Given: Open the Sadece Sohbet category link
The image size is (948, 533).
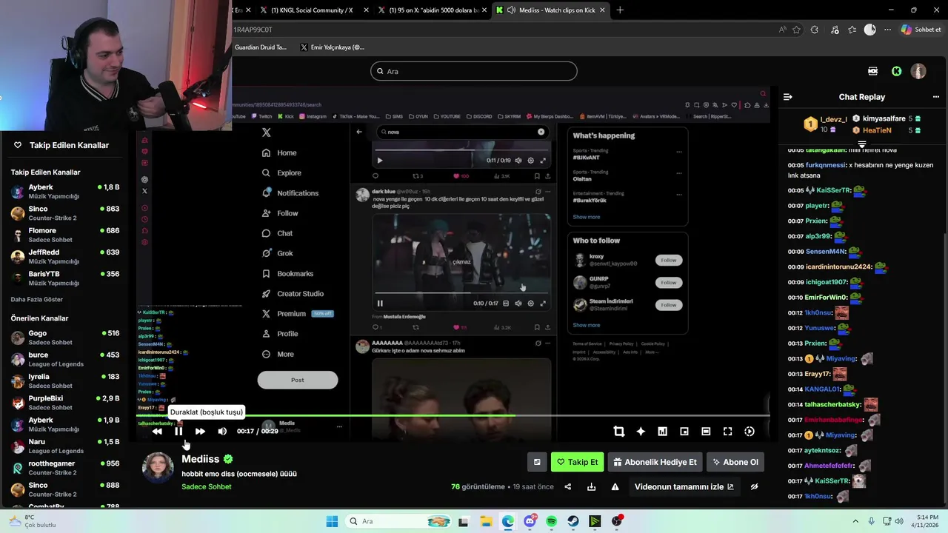Looking at the screenshot, I should tap(207, 486).
